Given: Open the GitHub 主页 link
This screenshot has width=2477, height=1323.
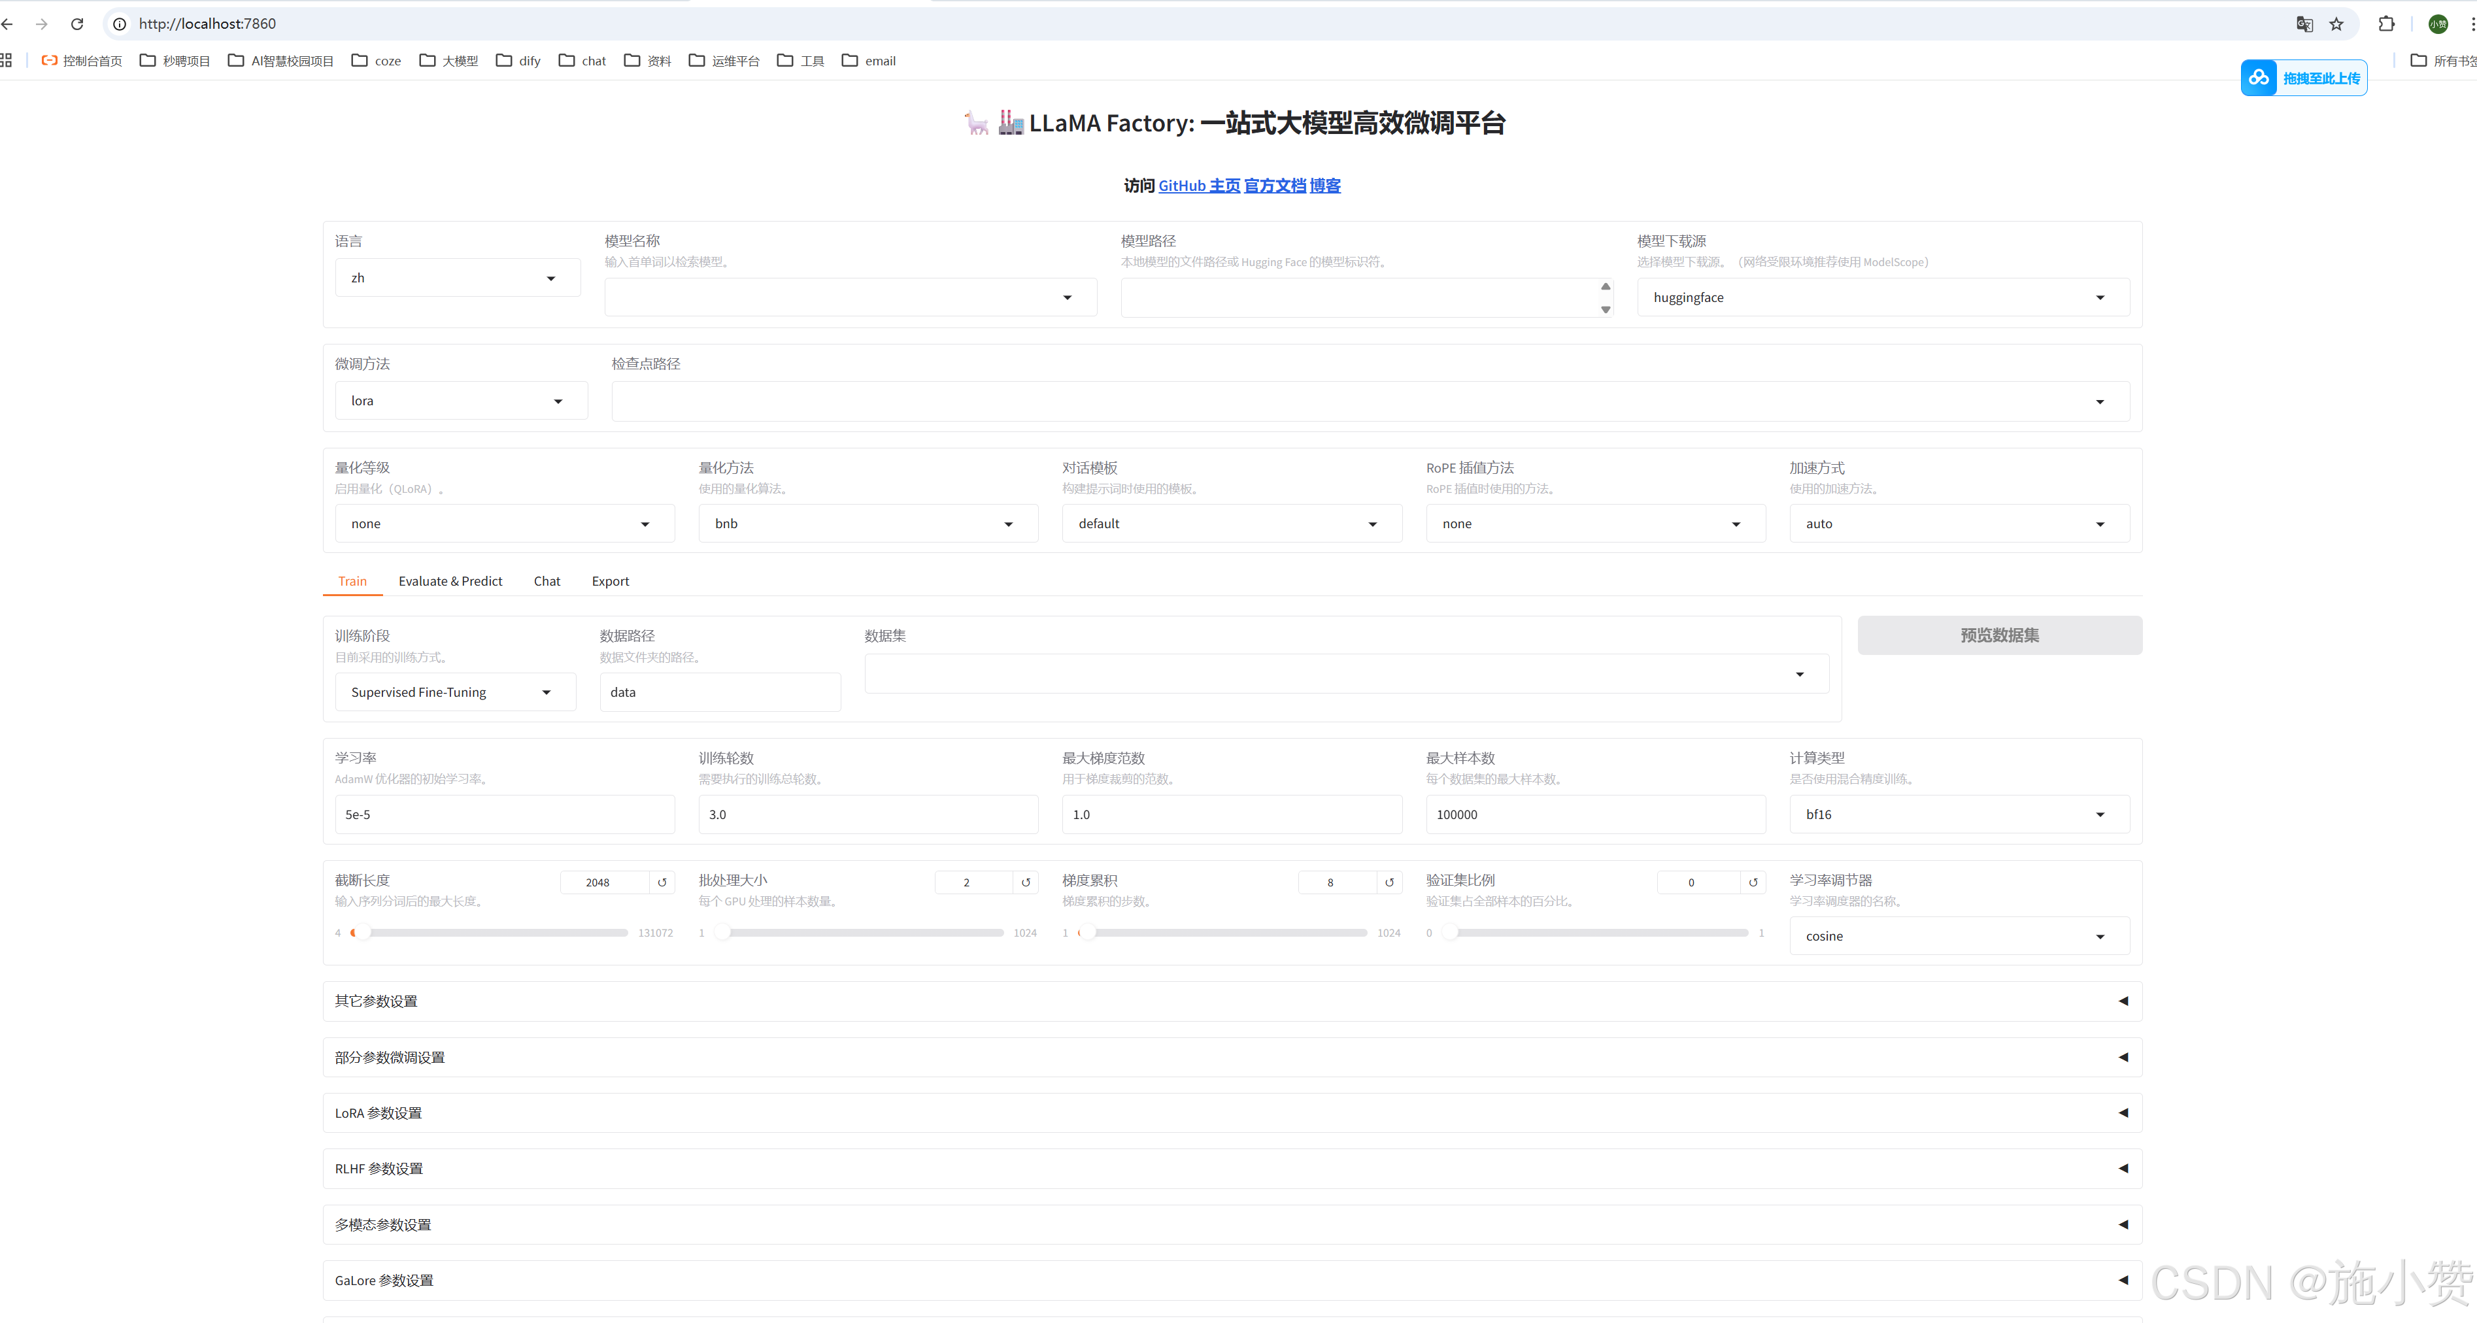Looking at the screenshot, I should [x=1199, y=186].
